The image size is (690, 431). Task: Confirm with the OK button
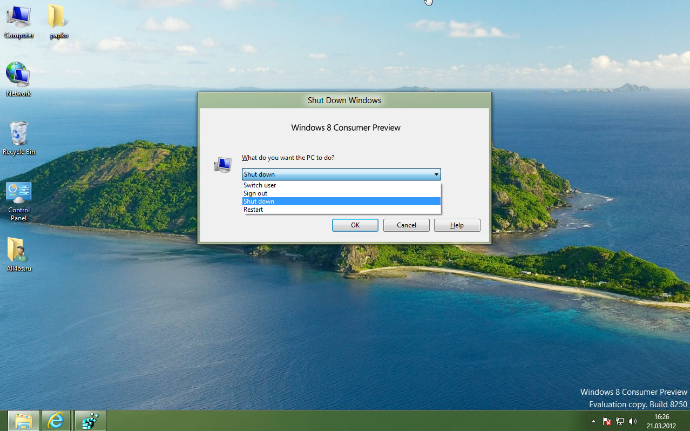tap(355, 225)
